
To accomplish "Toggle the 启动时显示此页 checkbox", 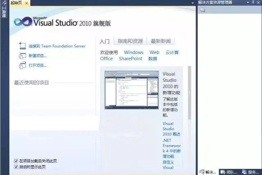I will point(16,167).
